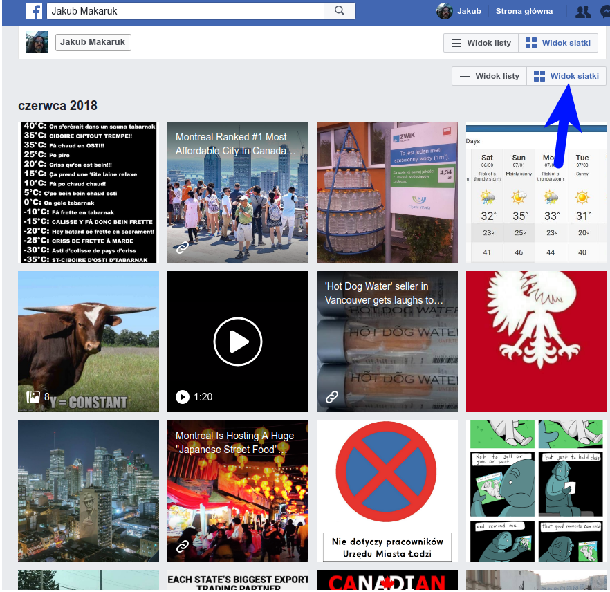This screenshot has height=592, width=610.
Task: Click the link icon on Japanese Street Food tile
Action: point(183,546)
